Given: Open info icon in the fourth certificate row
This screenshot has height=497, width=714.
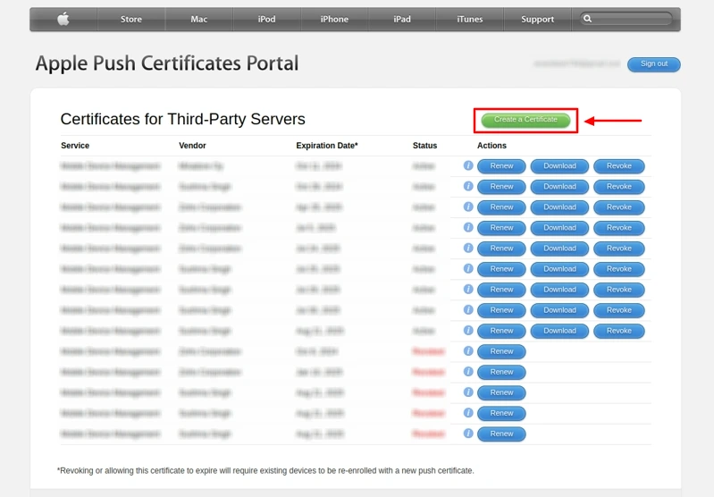Looking at the screenshot, I should pos(468,227).
